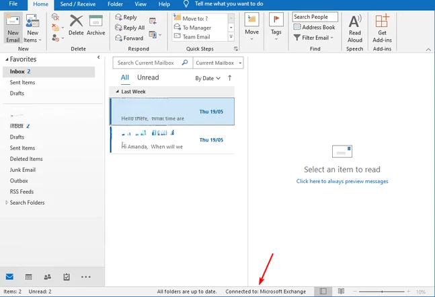This screenshot has width=435, height=297.
Task: Open more navigation options ellipsis
Action: [x=86, y=277]
